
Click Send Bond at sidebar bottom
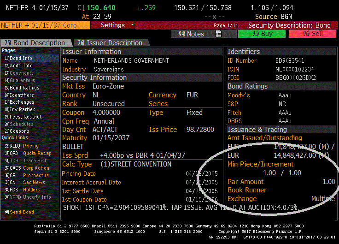(x=19, y=212)
